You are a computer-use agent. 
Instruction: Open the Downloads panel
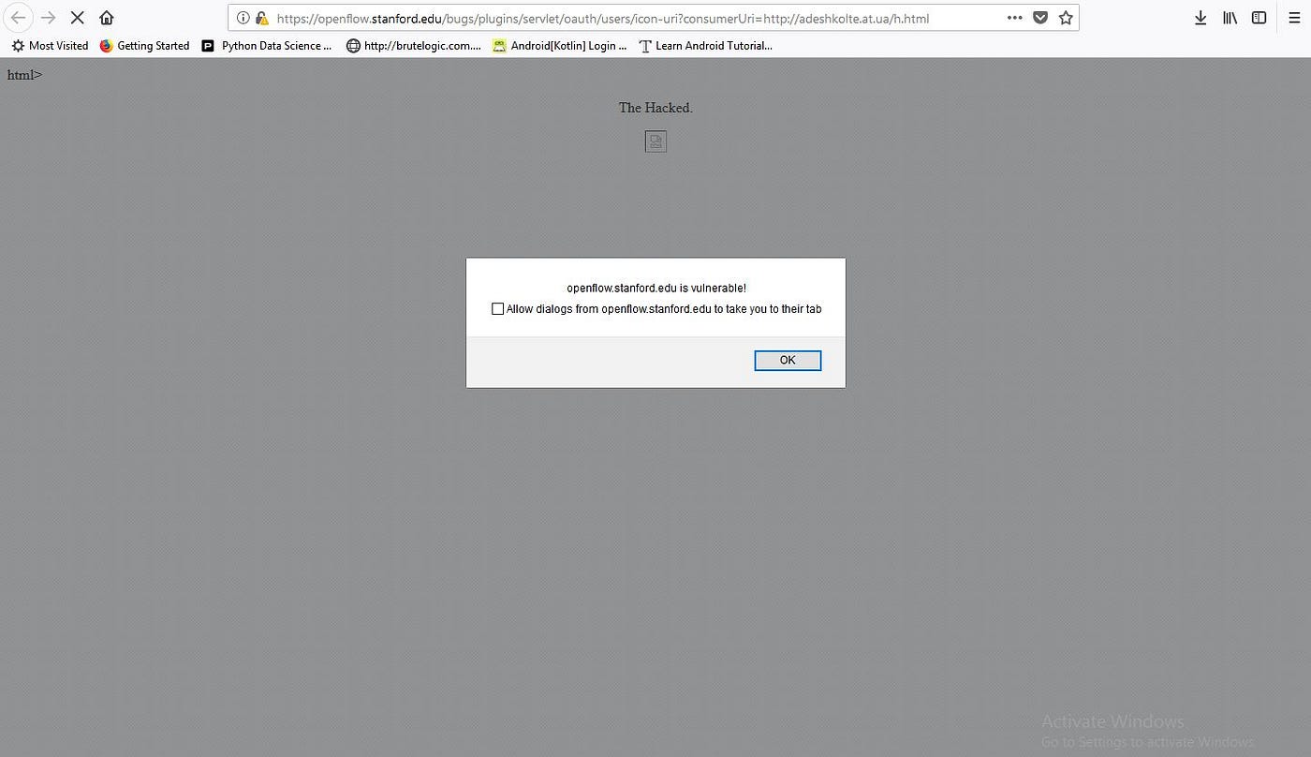1201,18
